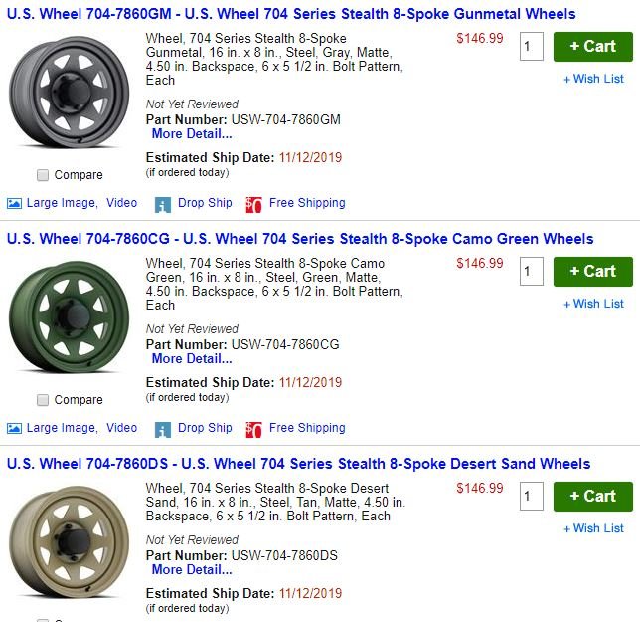Add Desert Sand wheel to Wish List
The image size is (640, 622).
click(x=593, y=528)
